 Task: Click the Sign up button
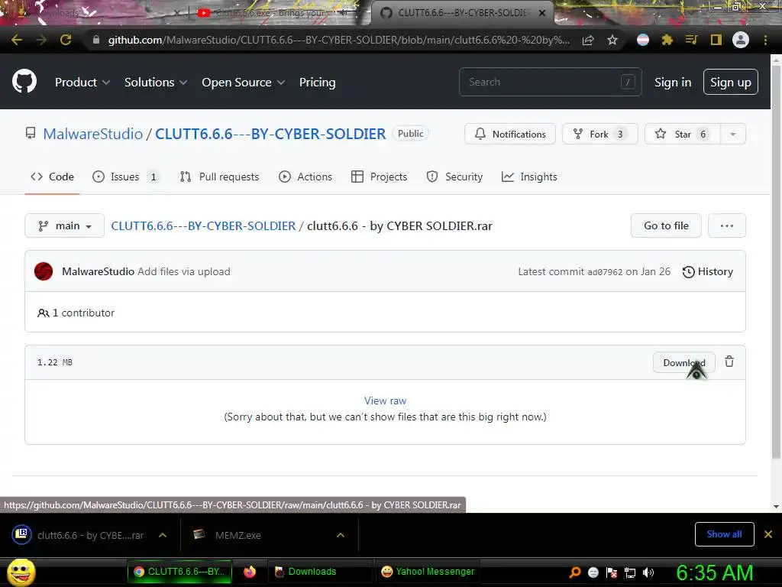[x=731, y=82]
